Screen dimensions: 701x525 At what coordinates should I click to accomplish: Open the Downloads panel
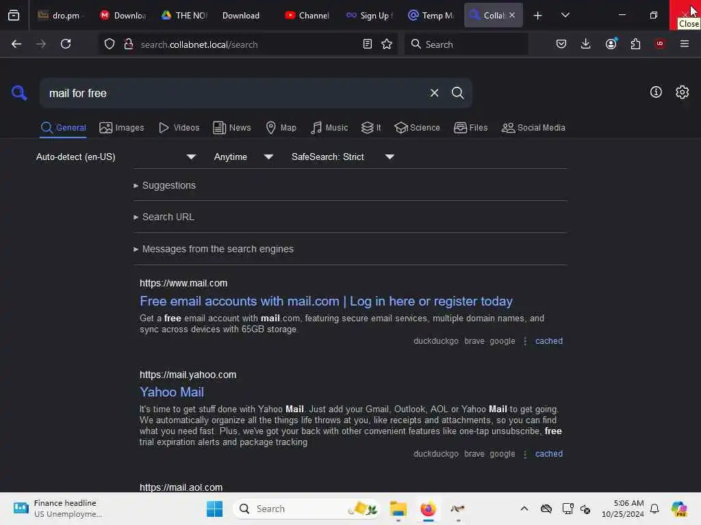click(586, 44)
